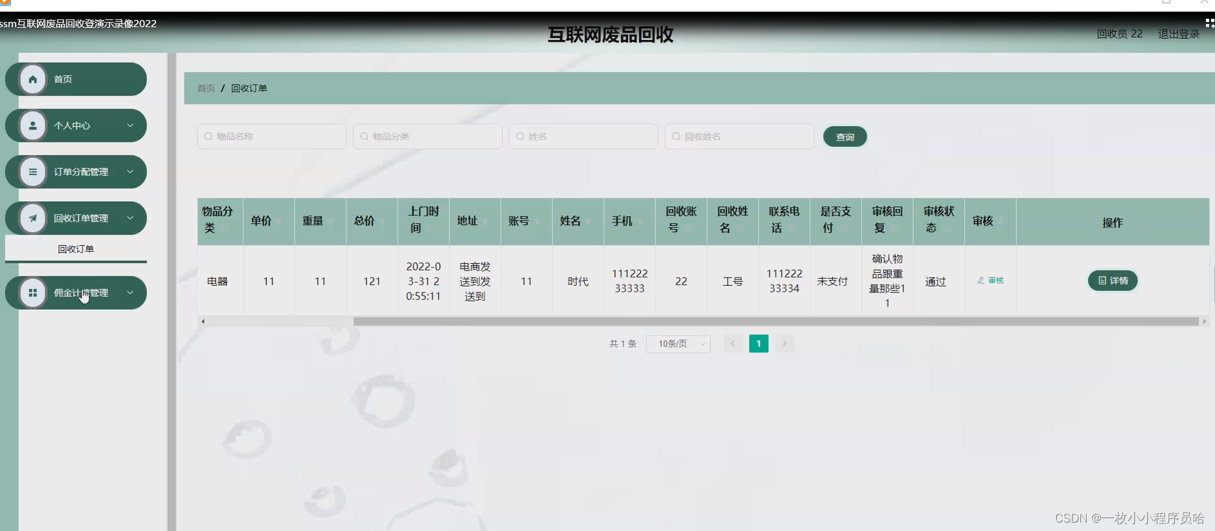Click the search icon in 姓名 field
This screenshot has height=531, width=1215.
coord(520,136)
